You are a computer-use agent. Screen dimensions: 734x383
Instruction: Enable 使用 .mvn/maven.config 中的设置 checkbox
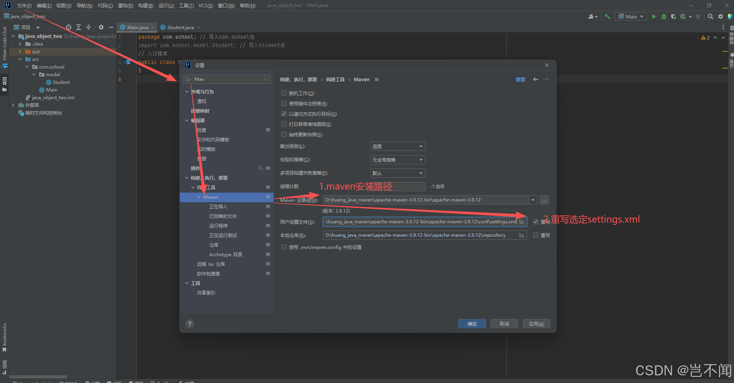pos(284,247)
